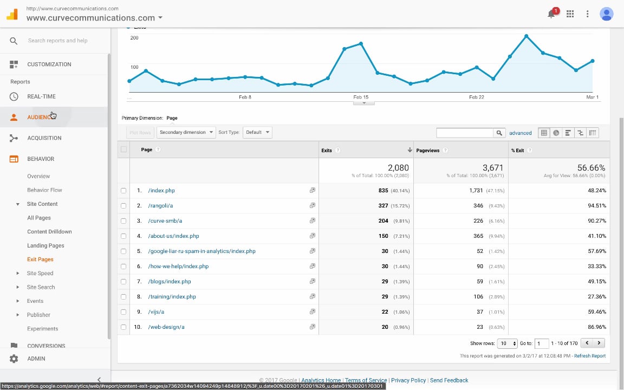Switch to Data table view
Viewport: 624px width, 390px height.
[x=544, y=133]
